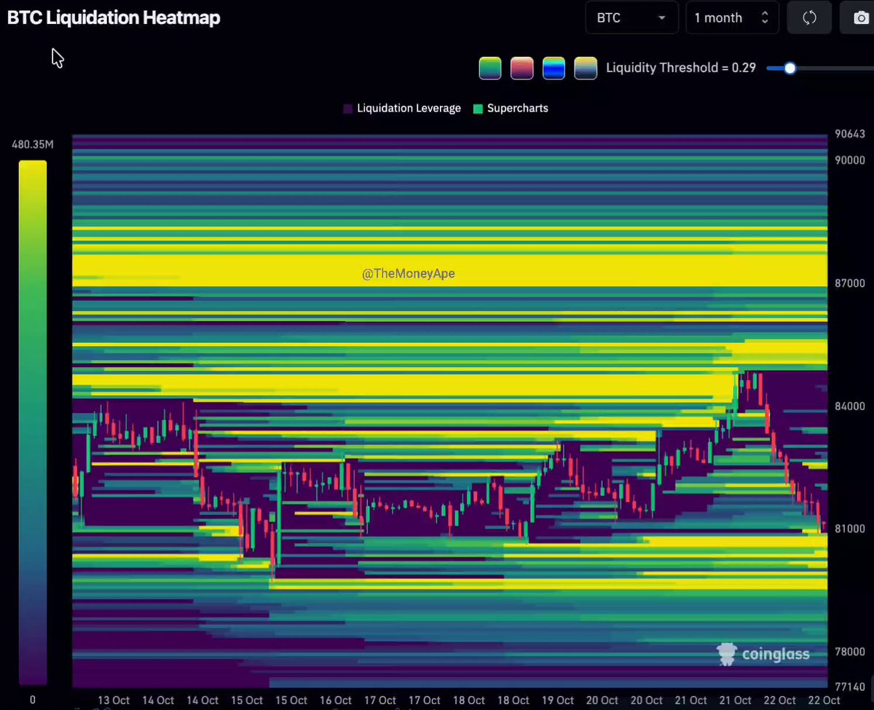
Task: Click the 90000 price axis label
Action: [x=849, y=160]
